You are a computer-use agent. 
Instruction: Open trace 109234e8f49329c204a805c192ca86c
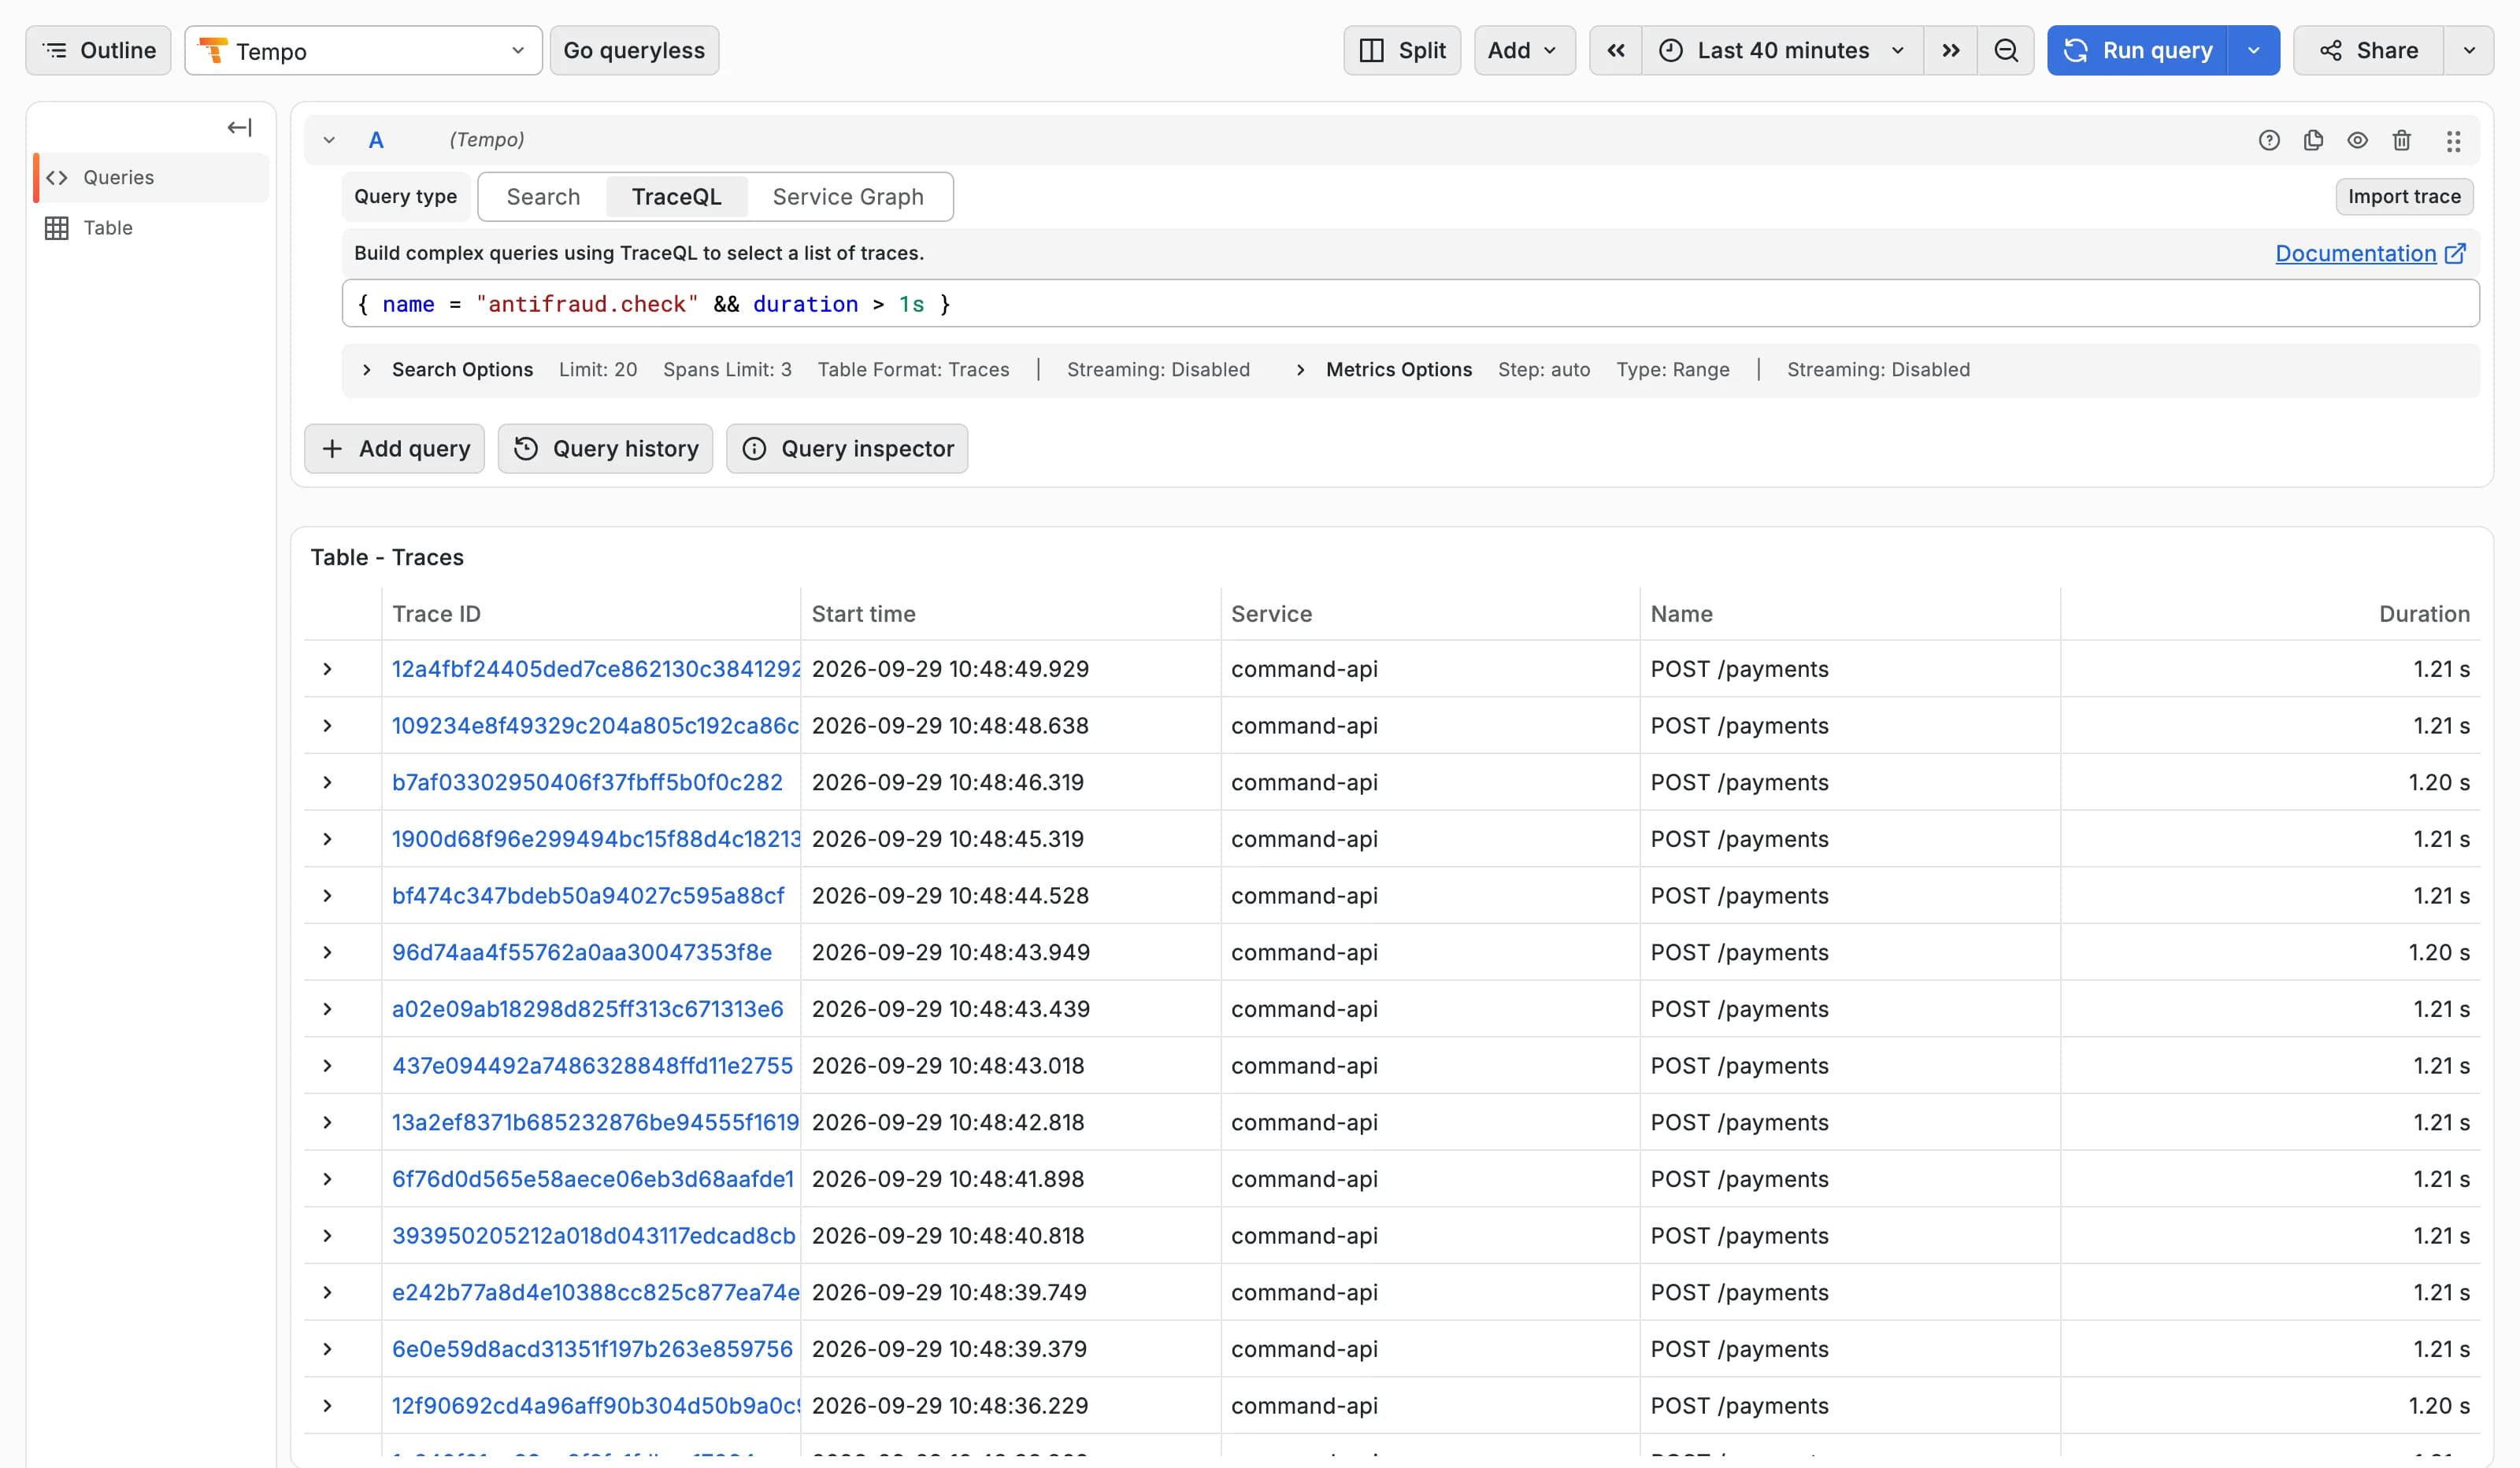pyautogui.click(x=595, y=726)
